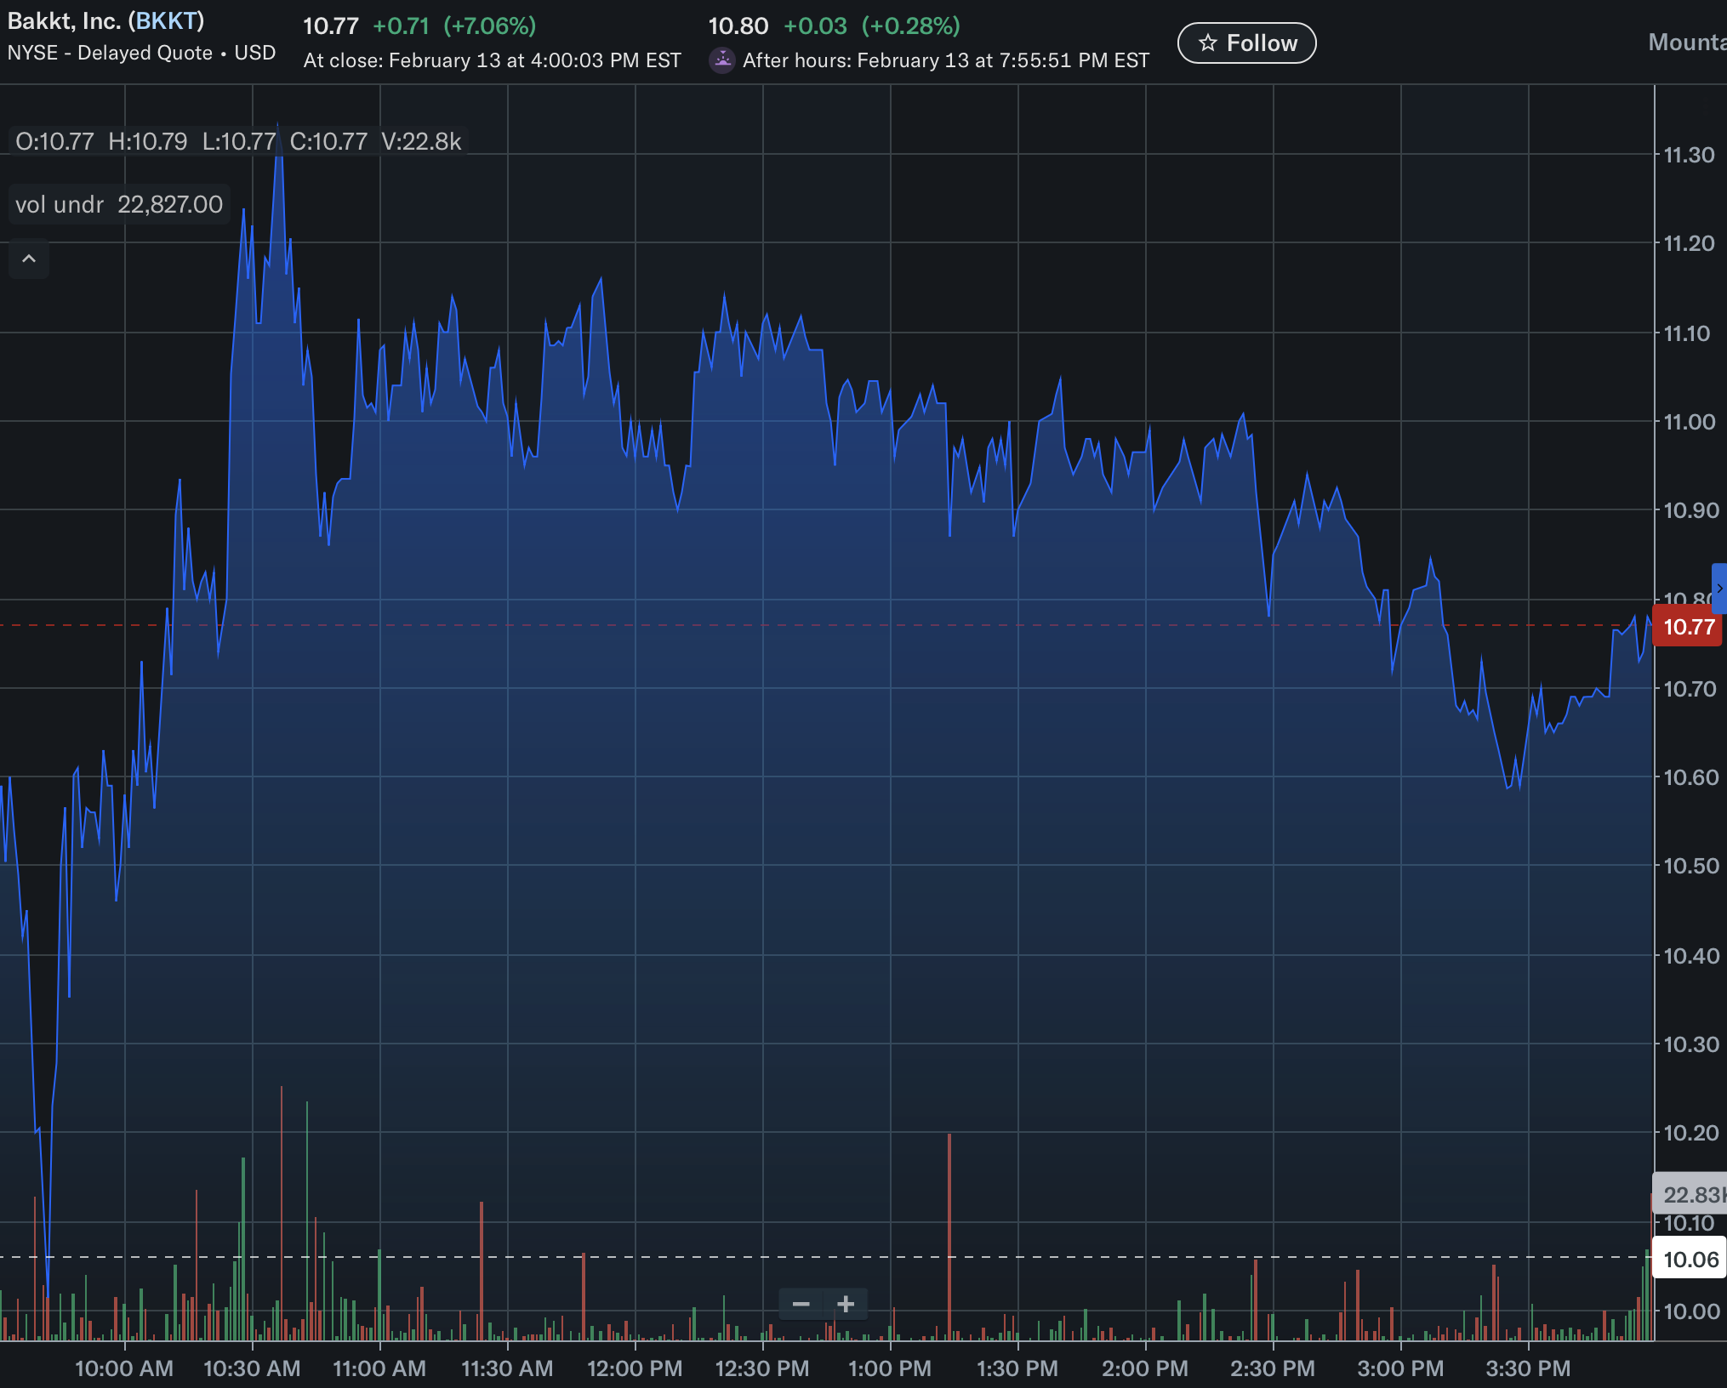
Task: Select the vol undr indicator label
Action: tap(60, 205)
